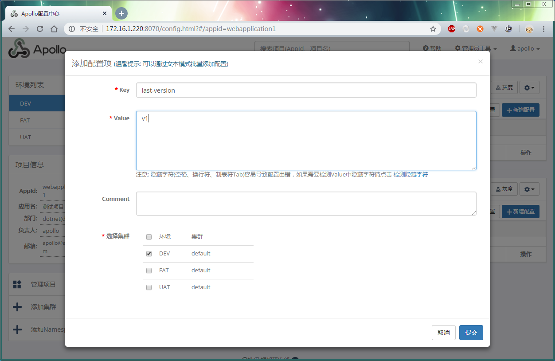The height and width of the screenshot is (361, 555).
Task: Click the Manage Project grid icon
Action: click(17, 284)
